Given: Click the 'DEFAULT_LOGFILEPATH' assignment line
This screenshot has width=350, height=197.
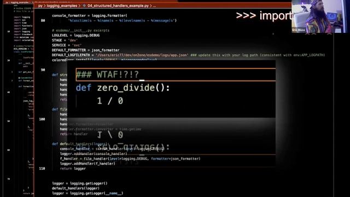Looking at the screenshot, I should (188, 55).
